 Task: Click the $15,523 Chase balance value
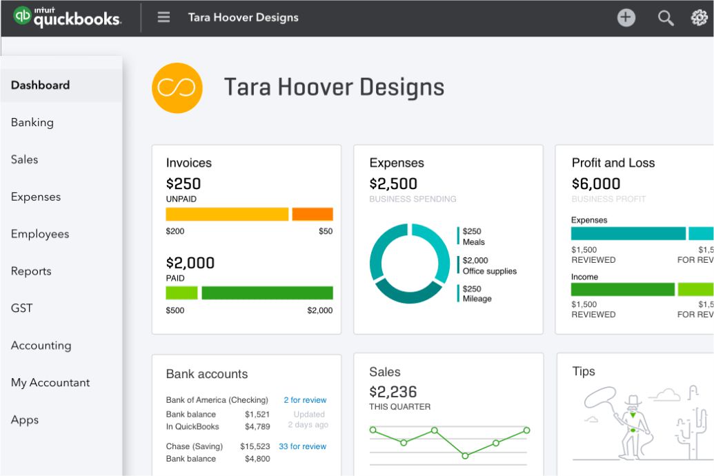pyautogui.click(x=255, y=446)
